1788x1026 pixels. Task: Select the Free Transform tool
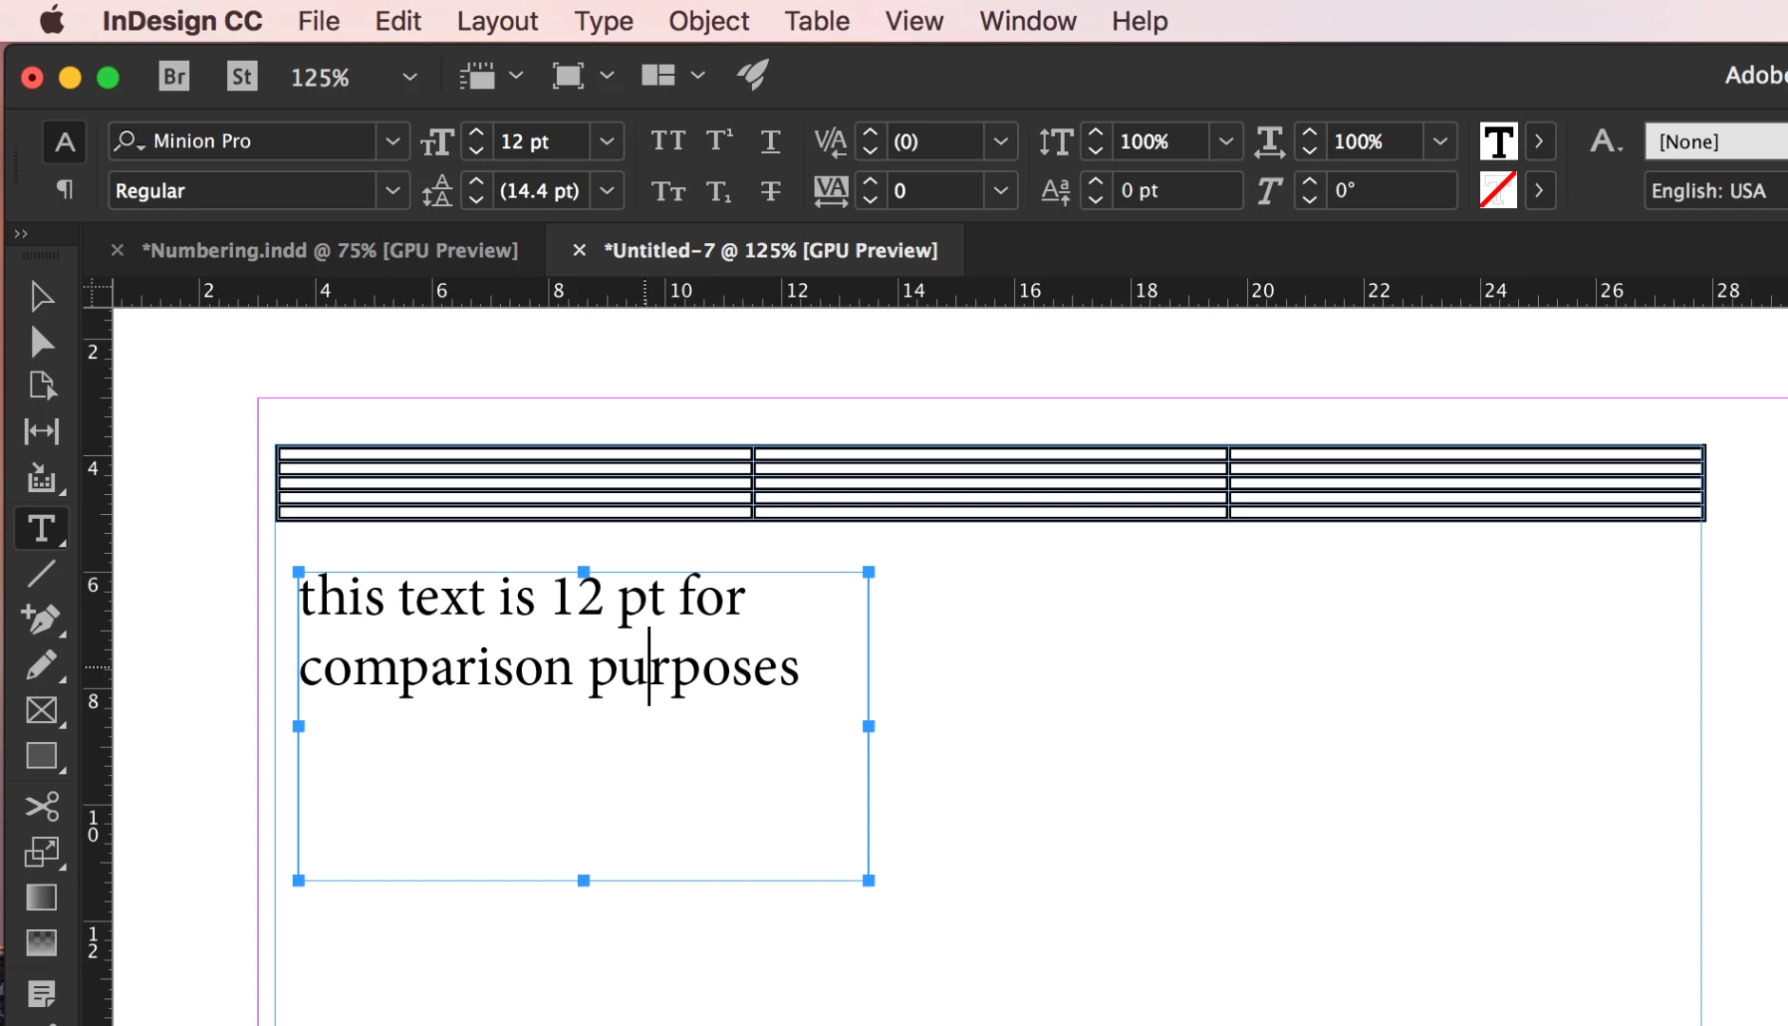click(x=42, y=851)
